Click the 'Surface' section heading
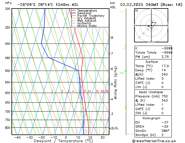The image size is (185, 143). point(151,62)
